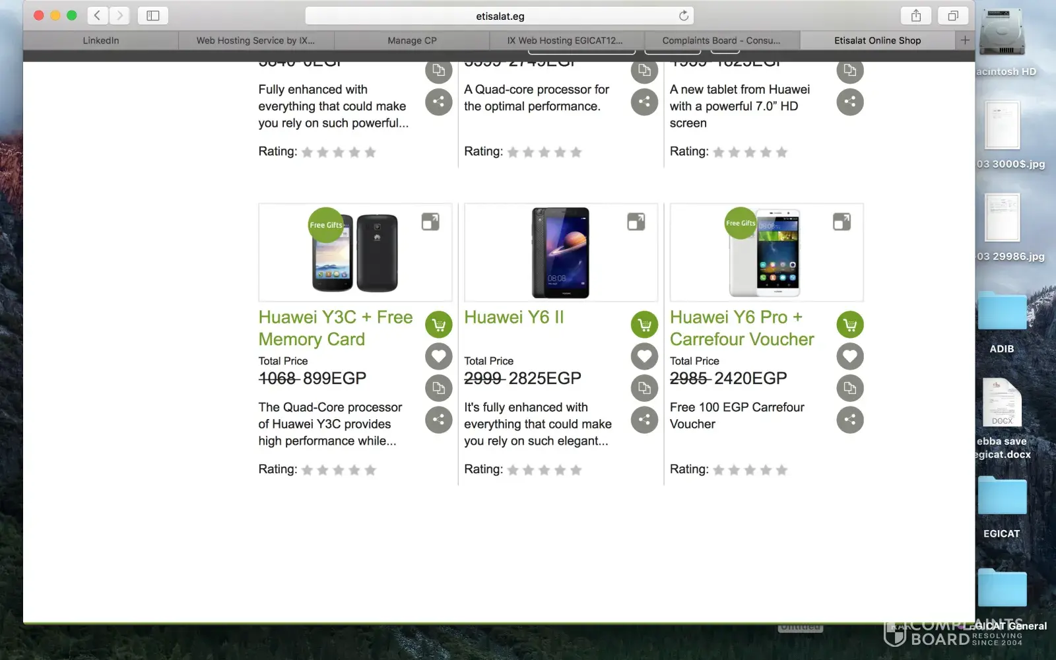Select the EGICAT folder on desktop

pyautogui.click(x=1002, y=508)
